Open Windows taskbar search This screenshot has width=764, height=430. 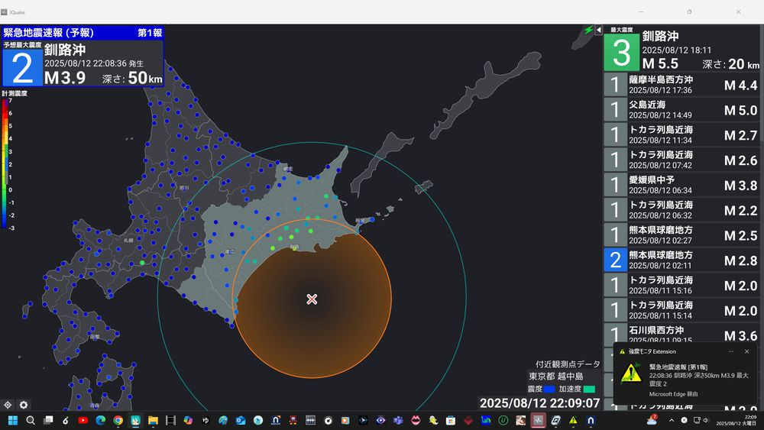click(x=31, y=420)
